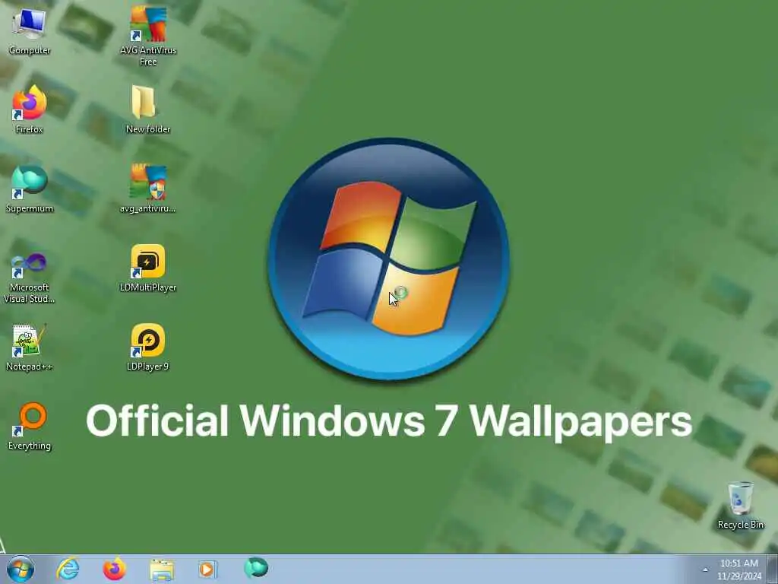
Task: Select the Everything search shortcut
Action: click(30, 426)
